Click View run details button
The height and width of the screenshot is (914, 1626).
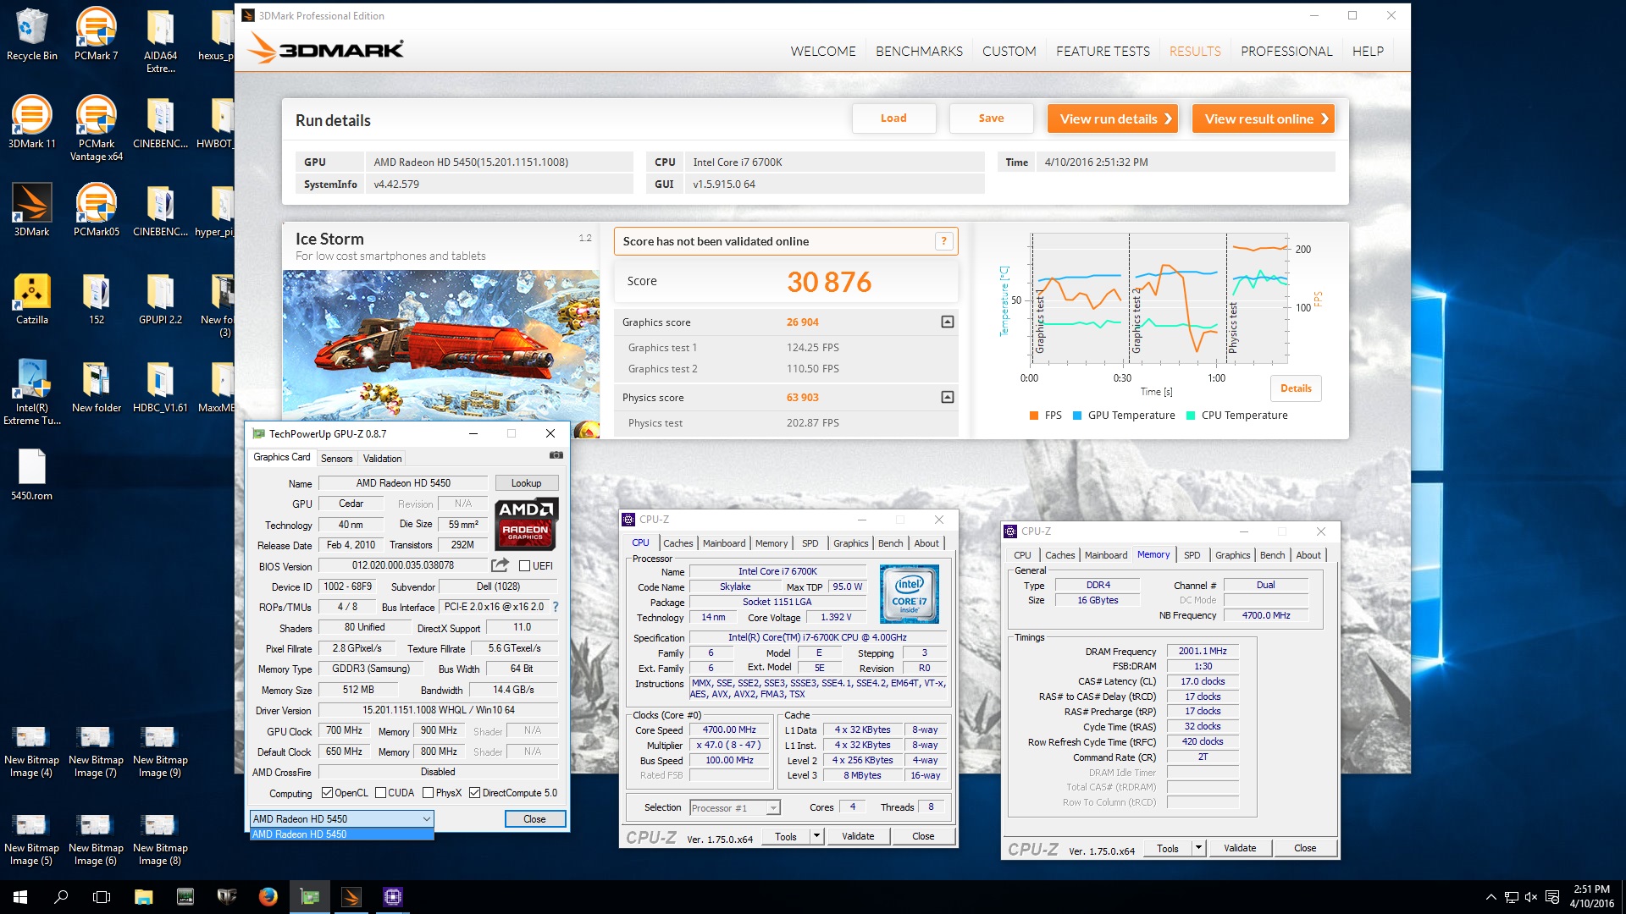[1113, 118]
